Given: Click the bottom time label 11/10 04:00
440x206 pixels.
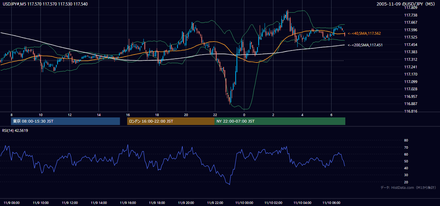Looking at the screenshot, I should click(302, 203).
